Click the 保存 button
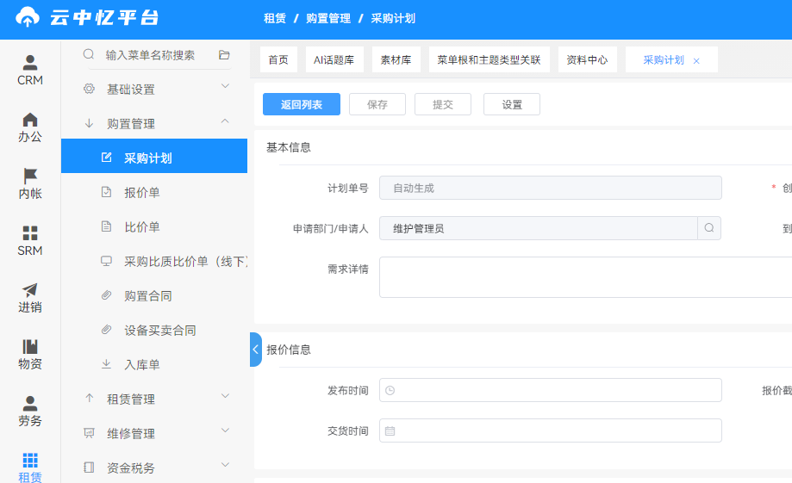The width and height of the screenshot is (792, 483). (377, 104)
